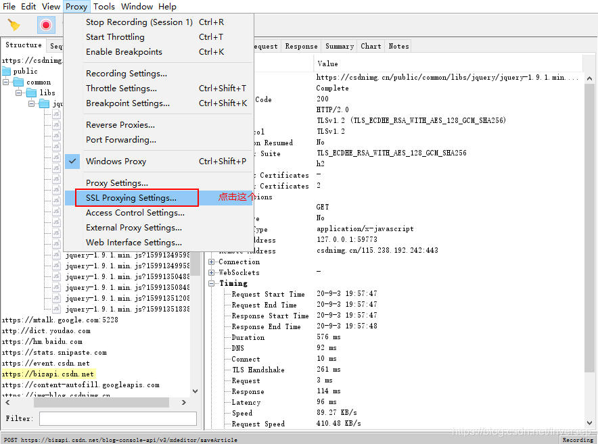The width and height of the screenshot is (598, 444).
Task: Collapse the libs folder tree node
Action: click(18, 93)
